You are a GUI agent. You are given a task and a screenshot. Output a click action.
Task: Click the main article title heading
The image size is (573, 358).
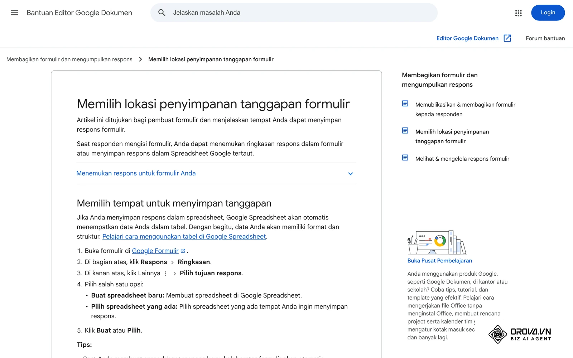(213, 104)
